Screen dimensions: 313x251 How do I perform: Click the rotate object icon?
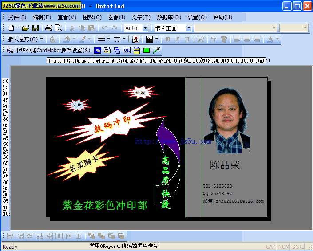52,39
